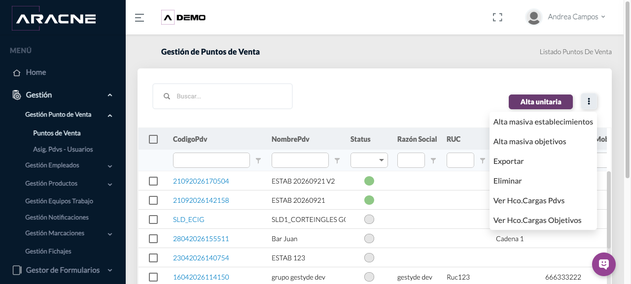Collapse the Gestión sidebar section
Viewport: 631px width, 284px height.
tap(110, 95)
